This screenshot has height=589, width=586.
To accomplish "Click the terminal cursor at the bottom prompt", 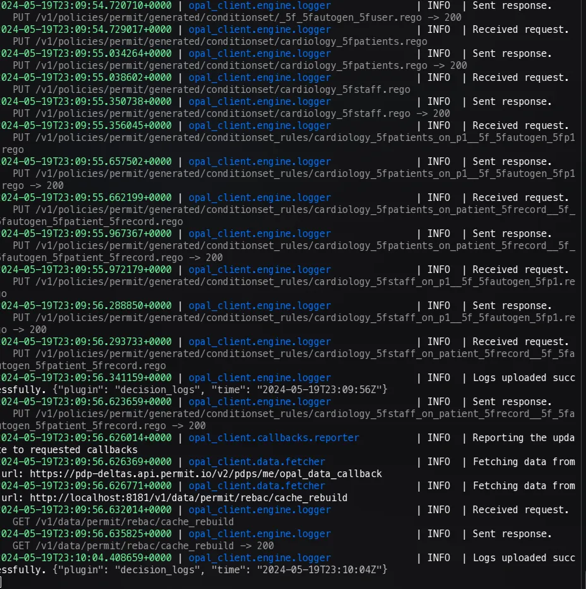I will click(2, 581).
